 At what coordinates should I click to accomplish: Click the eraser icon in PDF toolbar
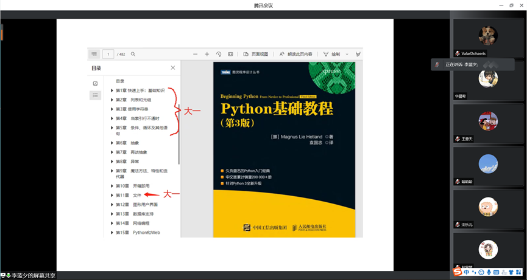coord(358,54)
